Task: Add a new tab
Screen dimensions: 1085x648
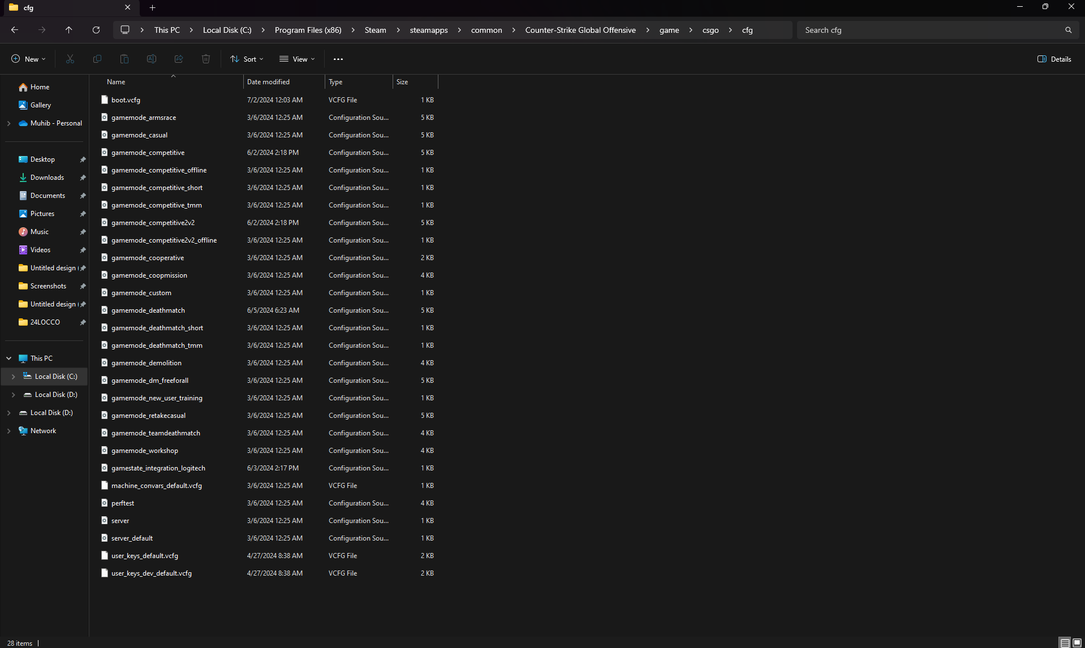Action: coord(152,8)
